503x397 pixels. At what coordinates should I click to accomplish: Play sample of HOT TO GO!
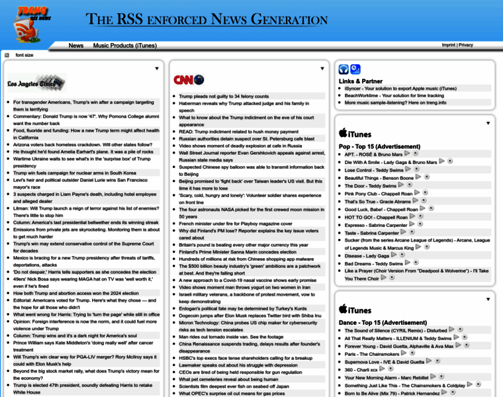412,216
